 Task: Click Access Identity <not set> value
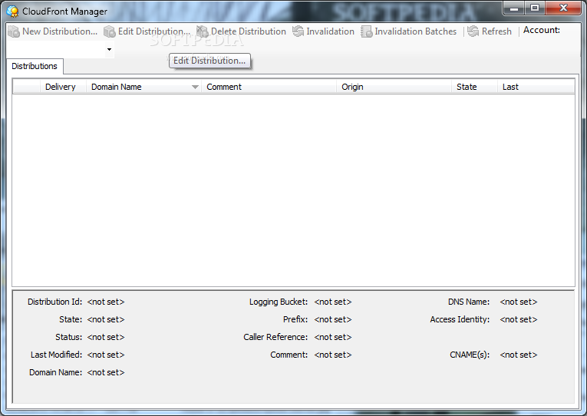519,319
